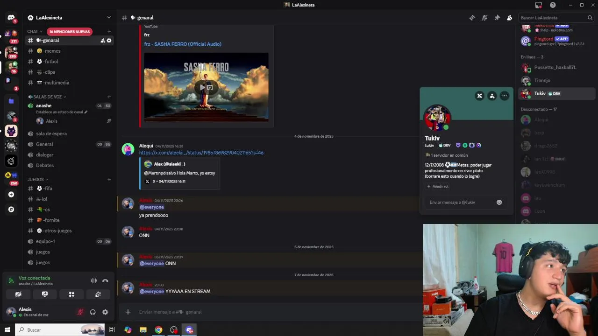This screenshot has height=336, width=598.
Task: Open more options on Tukiv profile
Action: (505, 96)
